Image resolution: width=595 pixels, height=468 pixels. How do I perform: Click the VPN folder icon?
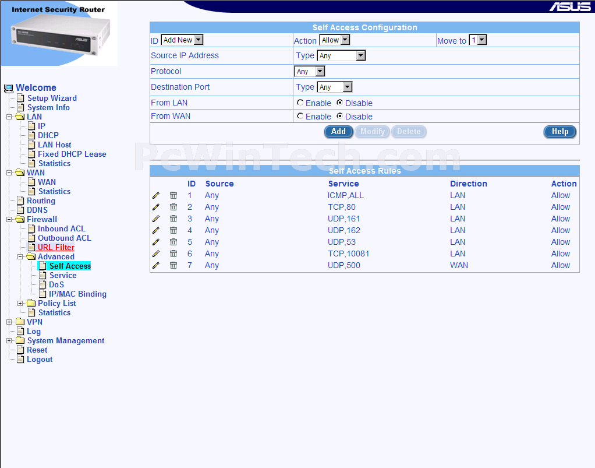tap(20, 322)
